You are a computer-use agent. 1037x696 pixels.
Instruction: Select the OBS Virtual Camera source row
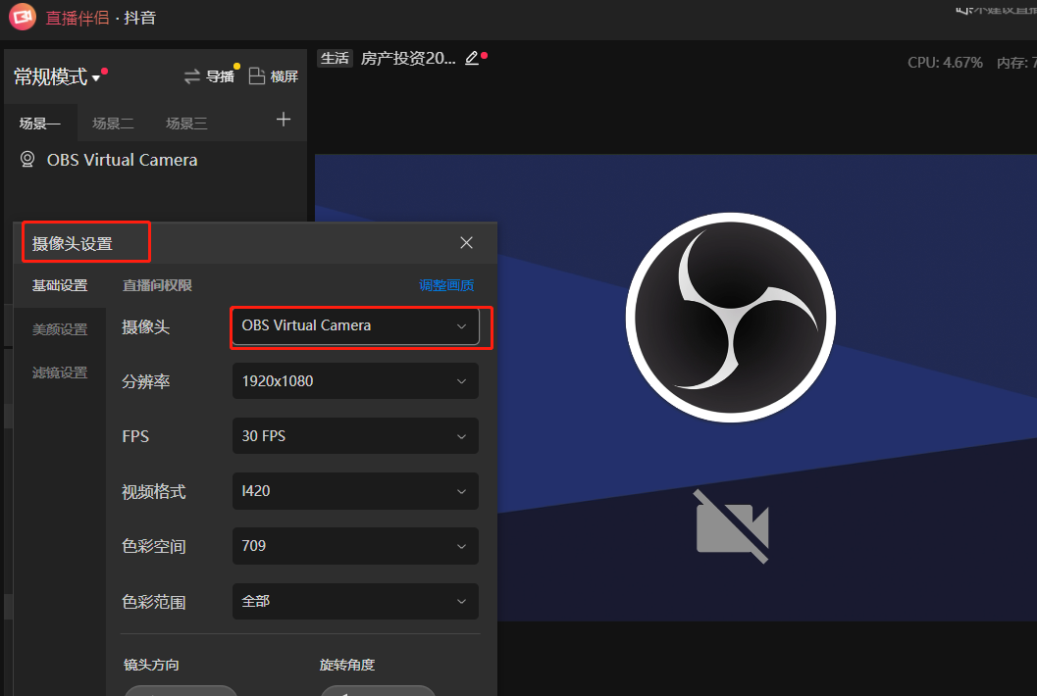tap(155, 160)
